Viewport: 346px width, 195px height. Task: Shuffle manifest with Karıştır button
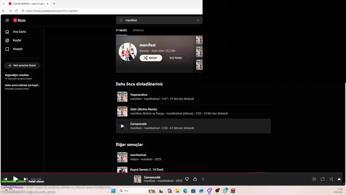pos(151,58)
